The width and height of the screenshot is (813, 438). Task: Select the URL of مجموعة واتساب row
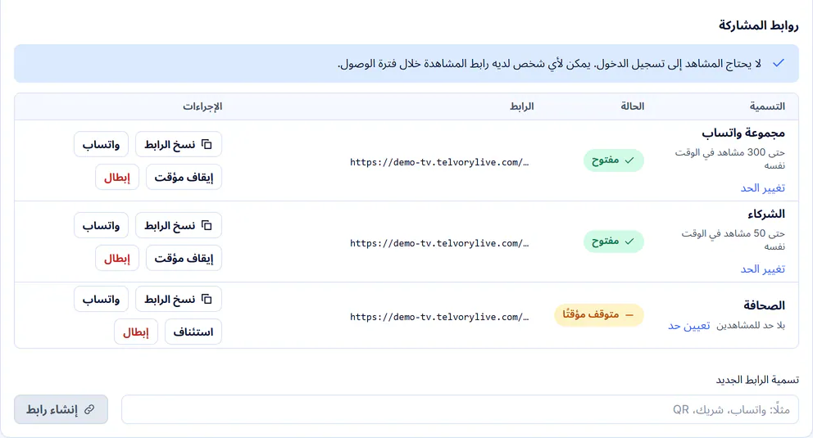tap(439, 162)
